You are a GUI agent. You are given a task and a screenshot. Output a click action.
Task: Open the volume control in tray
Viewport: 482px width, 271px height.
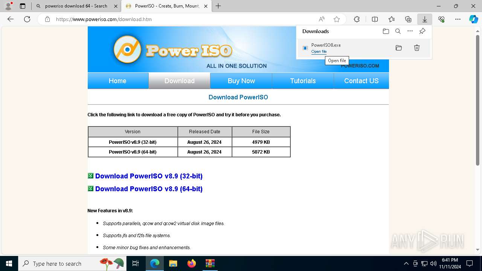pyautogui.click(x=433, y=263)
